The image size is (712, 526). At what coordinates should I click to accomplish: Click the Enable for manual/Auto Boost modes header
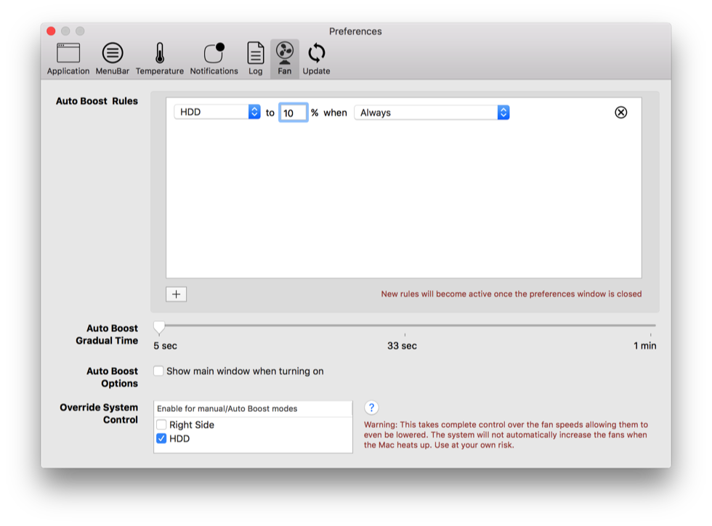[253, 409]
